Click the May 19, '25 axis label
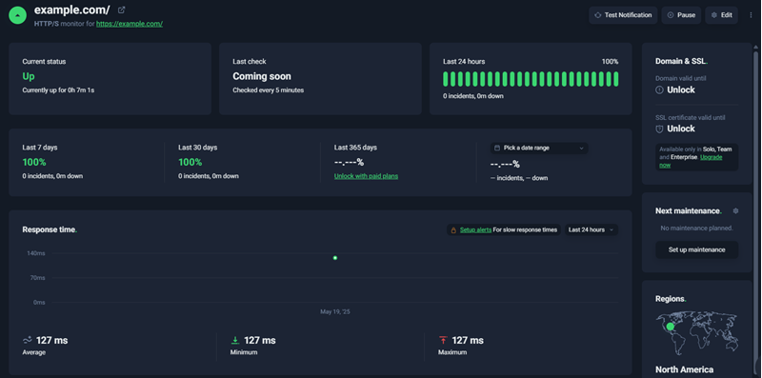Screen dimensions: 762x378 click(335, 312)
